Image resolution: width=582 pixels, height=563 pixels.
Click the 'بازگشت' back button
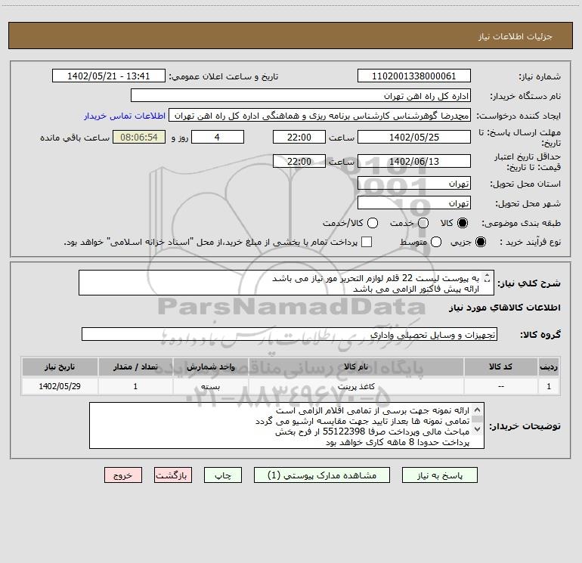[173, 475]
